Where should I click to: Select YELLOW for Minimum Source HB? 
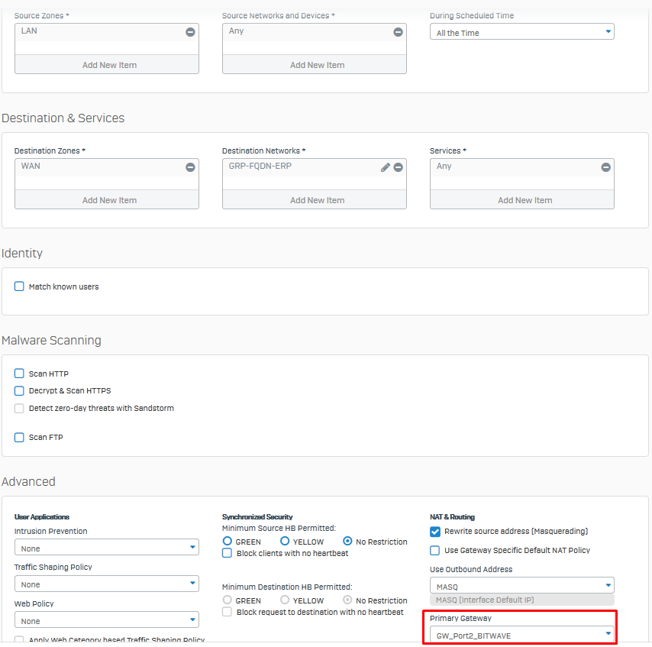tap(285, 541)
